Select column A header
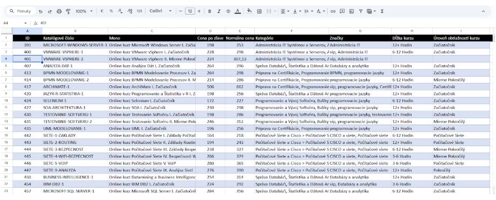The width and height of the screenshot is (496, 200). (27, 31)
